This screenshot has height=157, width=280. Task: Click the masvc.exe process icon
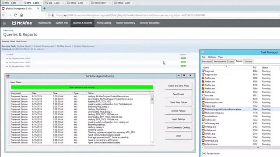(x=203, y=106)
